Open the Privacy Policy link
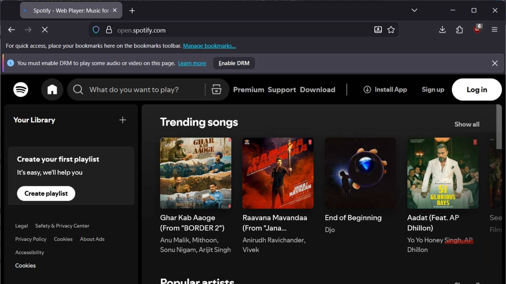 (30, 239)
